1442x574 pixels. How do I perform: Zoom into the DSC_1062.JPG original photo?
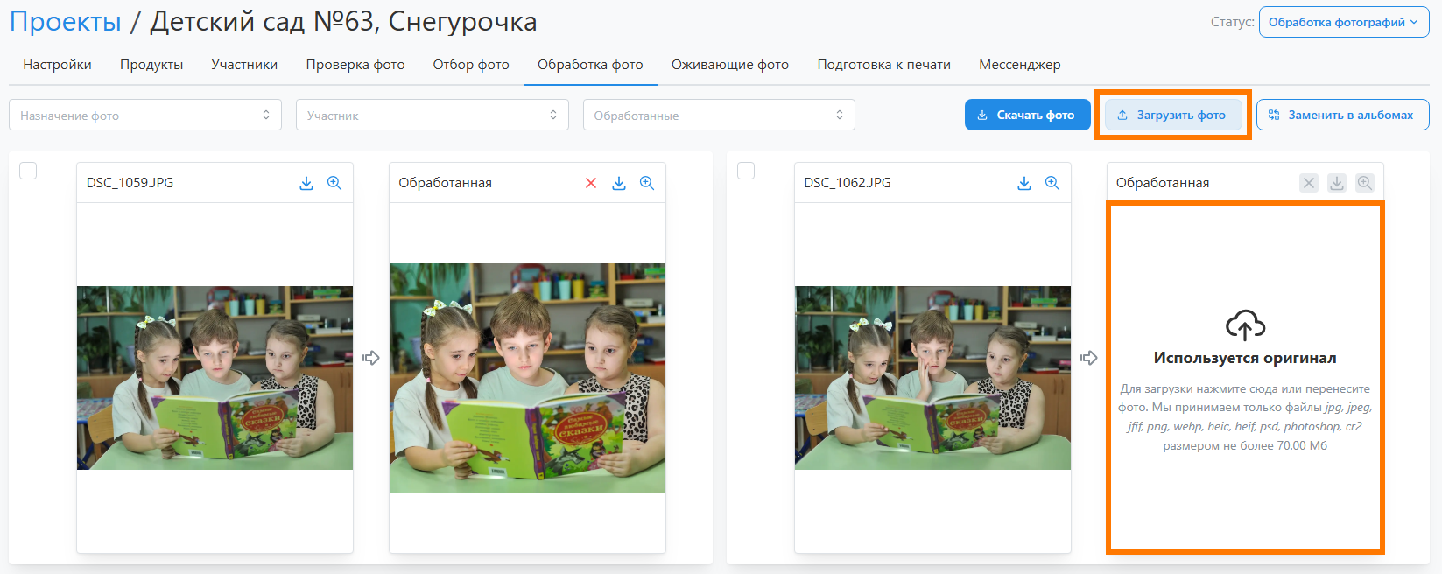[1052, 183]
